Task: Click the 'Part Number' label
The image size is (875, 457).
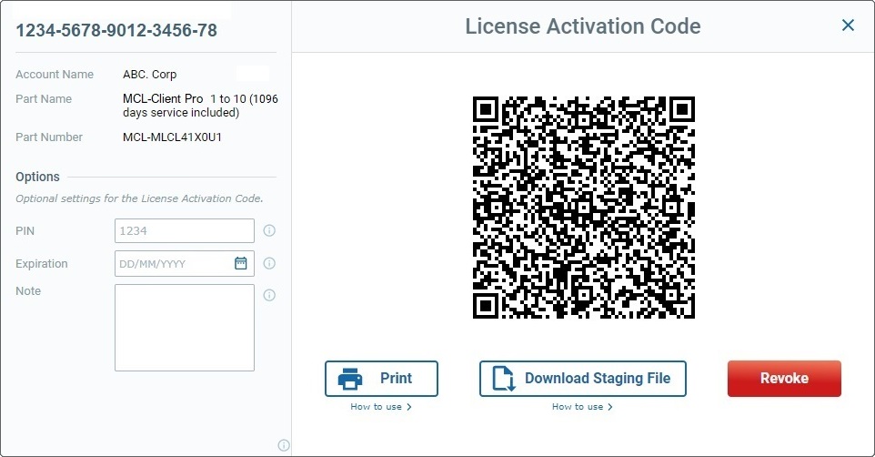Action: click(x=49, y=137)
